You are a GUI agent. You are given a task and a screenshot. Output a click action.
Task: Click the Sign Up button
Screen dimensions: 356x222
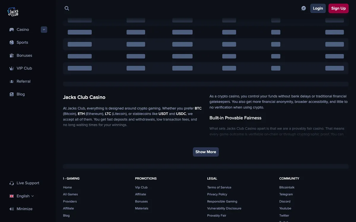[338, 8]
